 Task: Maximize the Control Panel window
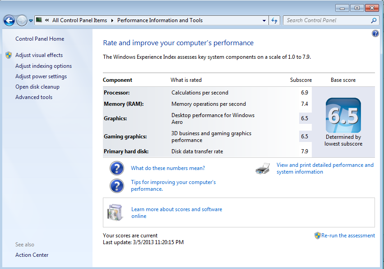click(357, 8)
